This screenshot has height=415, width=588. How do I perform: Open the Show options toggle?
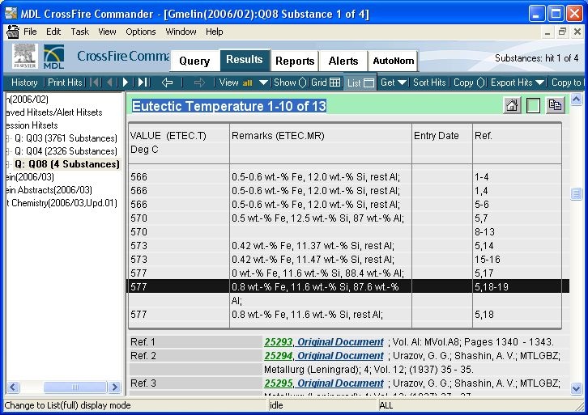pyautogui.click(x=290, y=83)
